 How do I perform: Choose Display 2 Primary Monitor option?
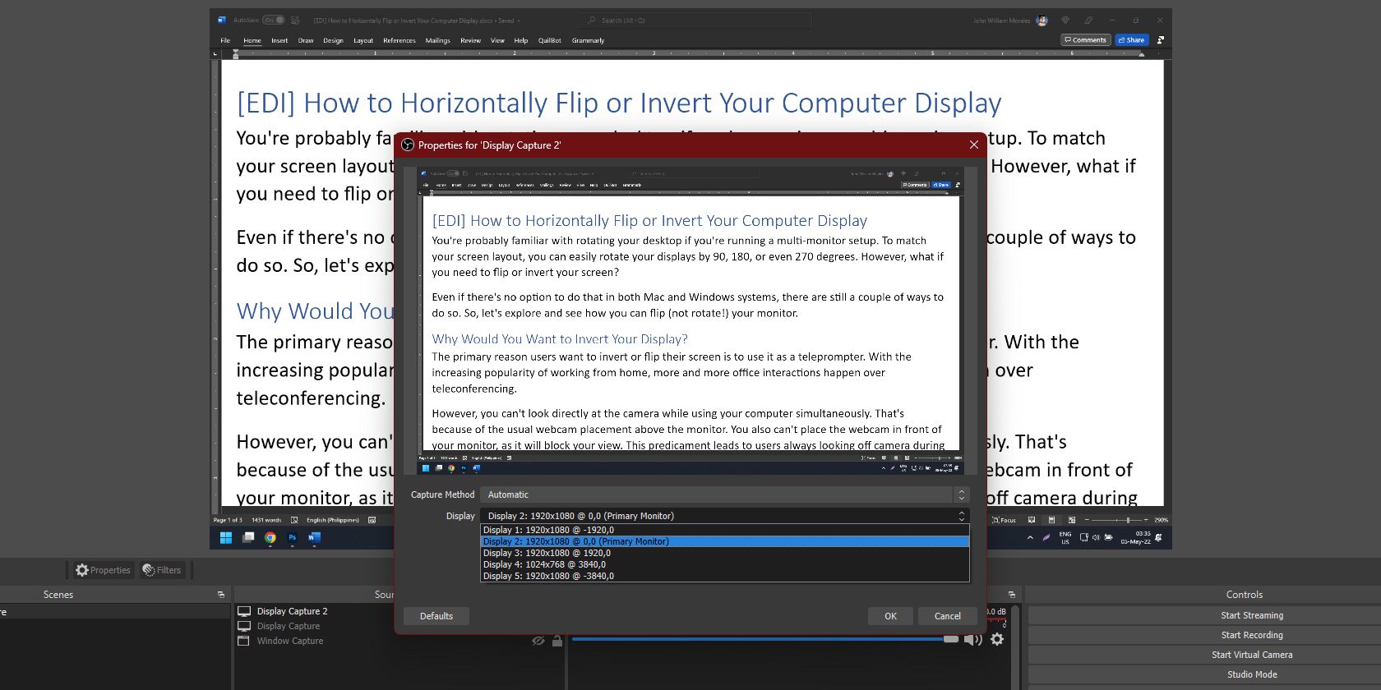click(724, 541)
